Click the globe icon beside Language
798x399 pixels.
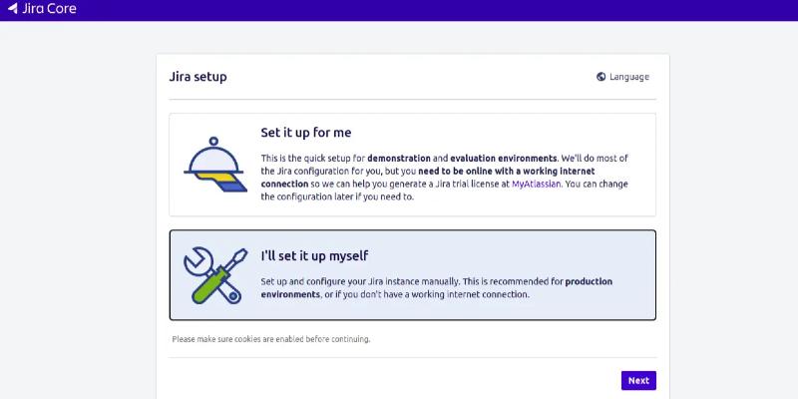click(x=600, y=77)
